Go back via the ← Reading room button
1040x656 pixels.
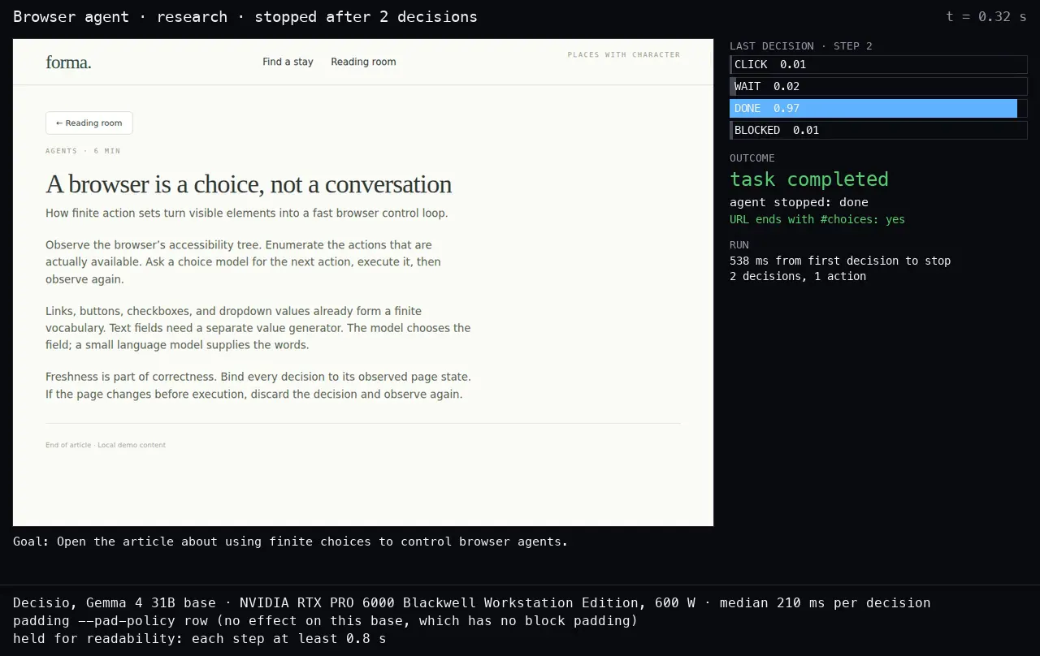(x=89, y=123)
